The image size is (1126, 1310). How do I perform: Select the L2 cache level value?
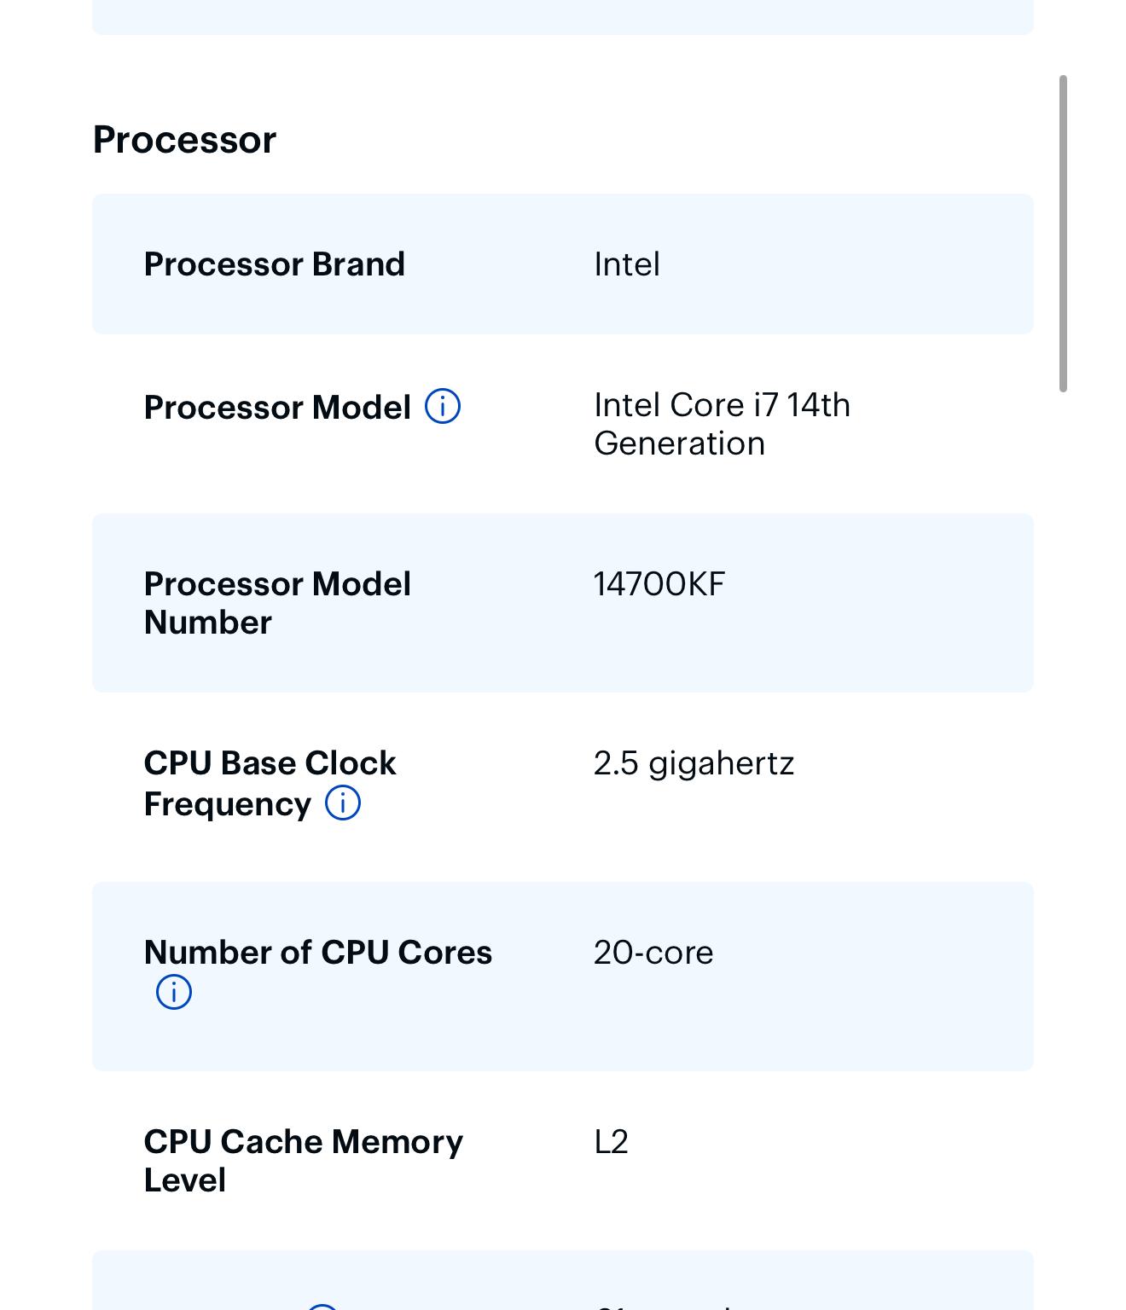click(611, 1142)
